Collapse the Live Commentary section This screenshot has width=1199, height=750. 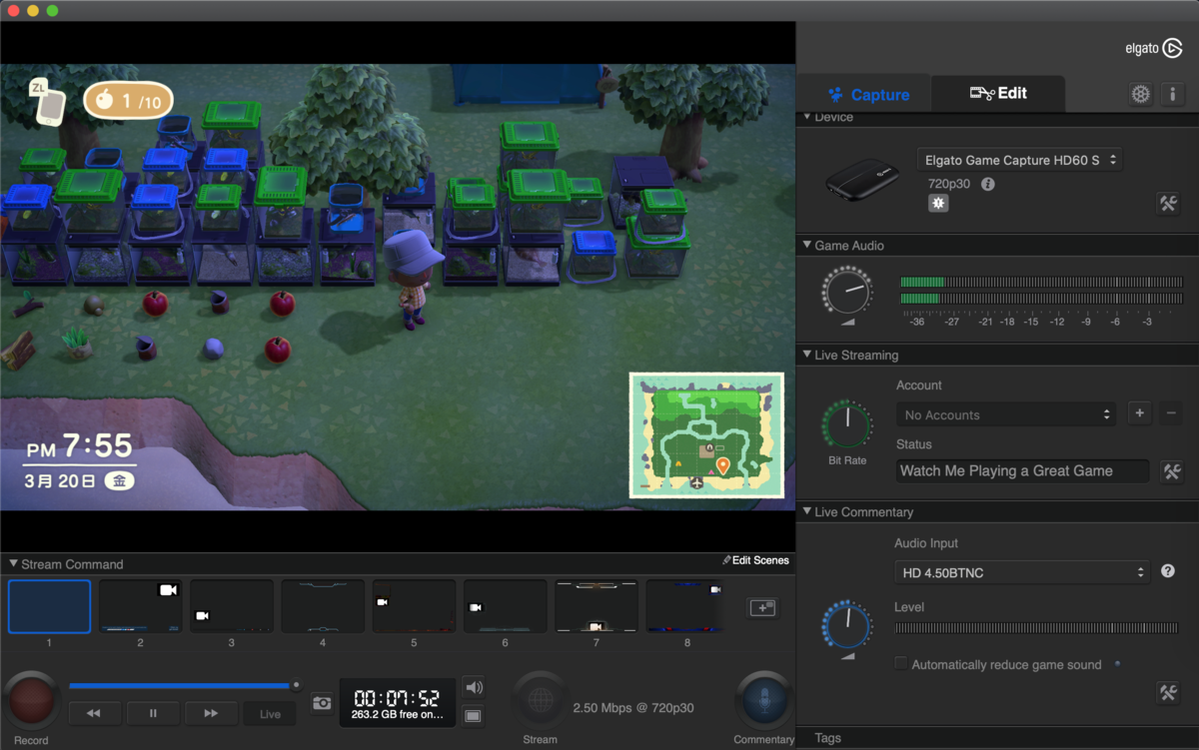pyautogui.click(x=807, y=512)
